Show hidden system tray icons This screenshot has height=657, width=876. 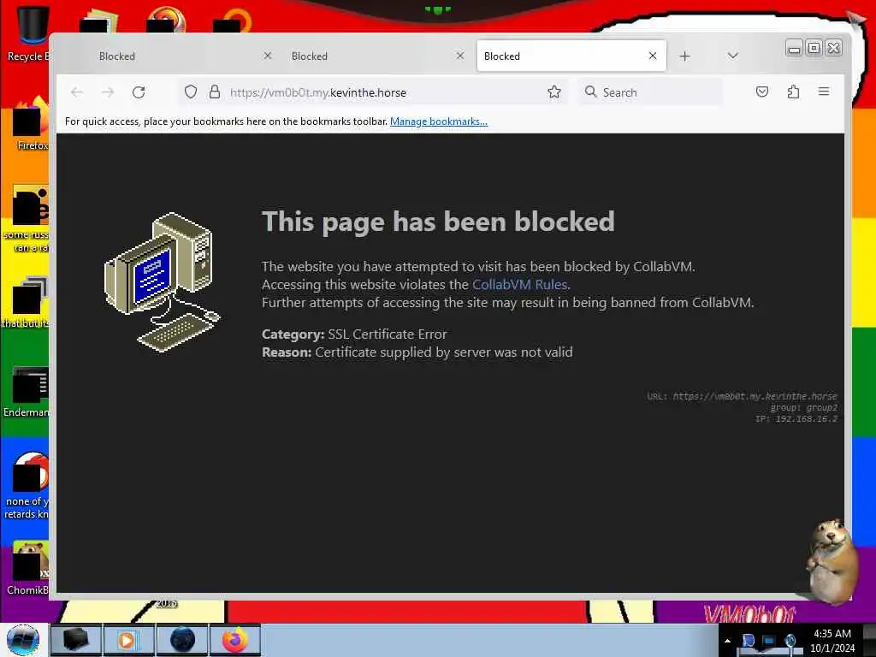click(x=727, y=641)
